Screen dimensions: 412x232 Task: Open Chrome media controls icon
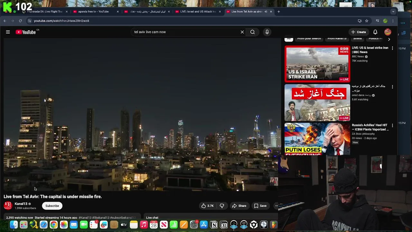pyautogui.click(x=377, y=21)
